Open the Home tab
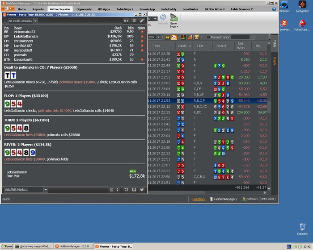The height and width of the screenshot is (250, 313). click(x=22, y=9)
